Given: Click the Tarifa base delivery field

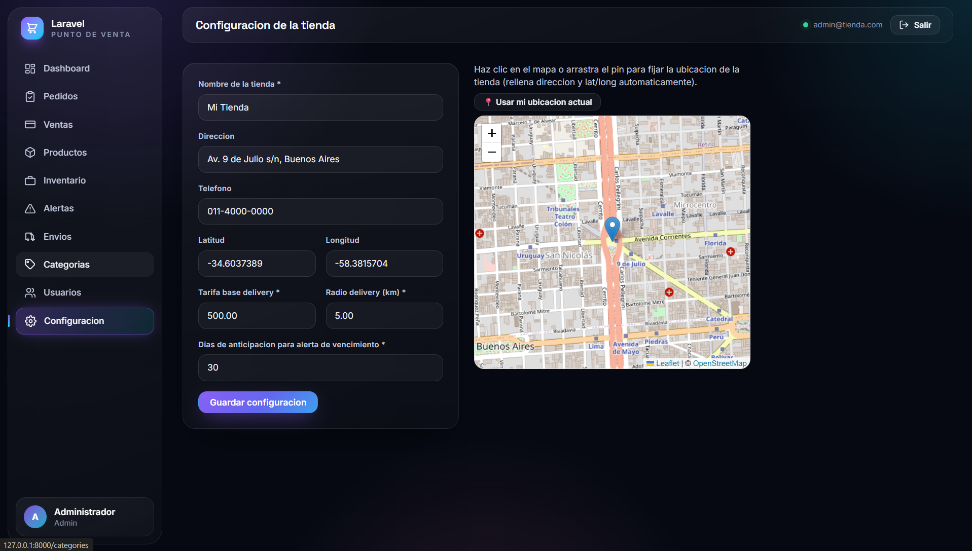Looking at the screenshot, I should (257, 316).
